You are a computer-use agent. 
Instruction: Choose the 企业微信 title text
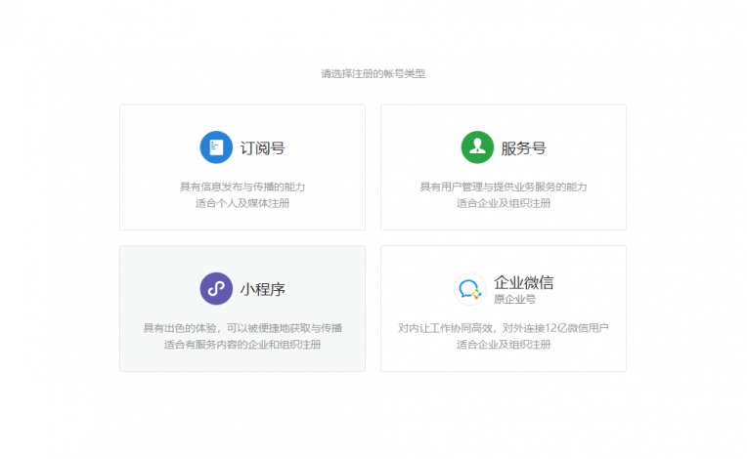pos(523,282)
